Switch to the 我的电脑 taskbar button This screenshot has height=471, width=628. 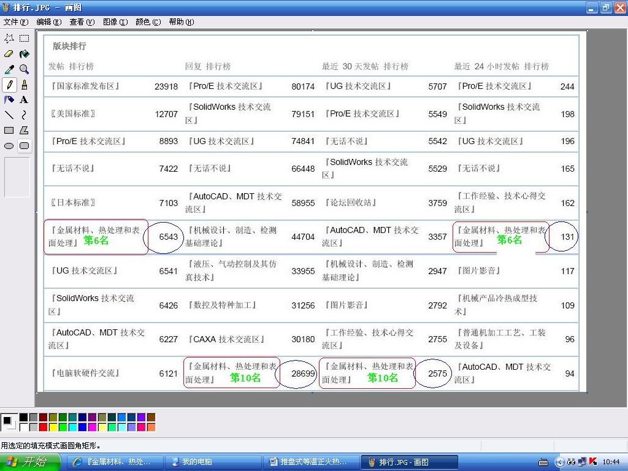(x=213, y=462)
